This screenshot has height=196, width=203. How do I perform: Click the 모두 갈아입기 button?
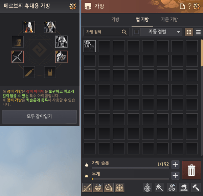pos(39,116)
